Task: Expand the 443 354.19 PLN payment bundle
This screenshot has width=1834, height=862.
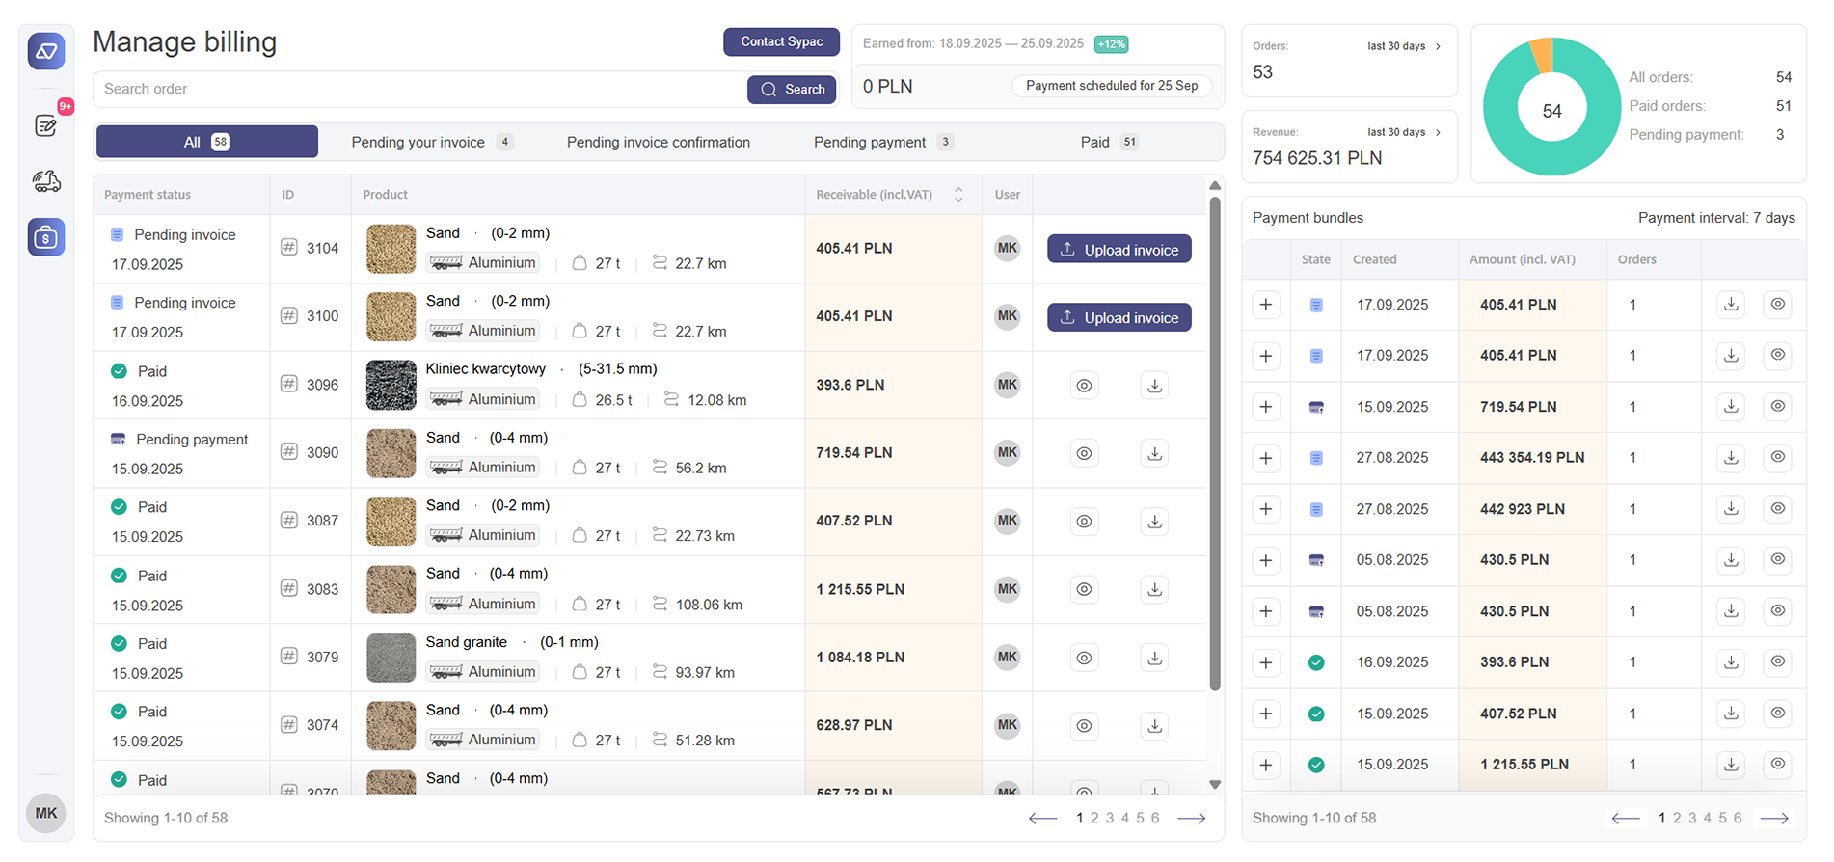Action: [1266, 458]
